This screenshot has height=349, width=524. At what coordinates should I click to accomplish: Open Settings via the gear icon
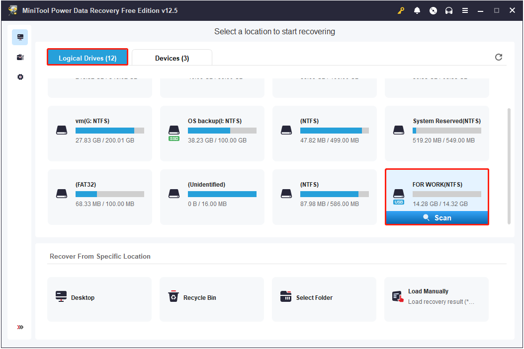click(x=20, y=76)
